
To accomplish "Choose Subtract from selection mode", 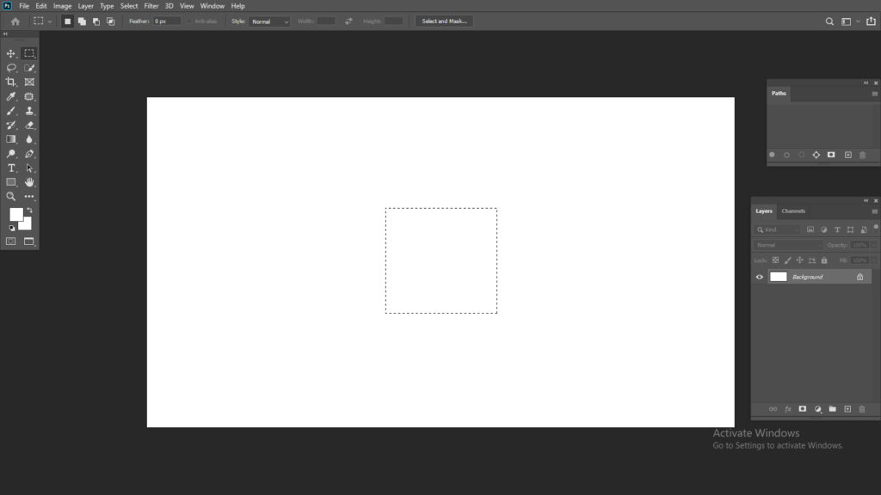I will pos(96,21).
